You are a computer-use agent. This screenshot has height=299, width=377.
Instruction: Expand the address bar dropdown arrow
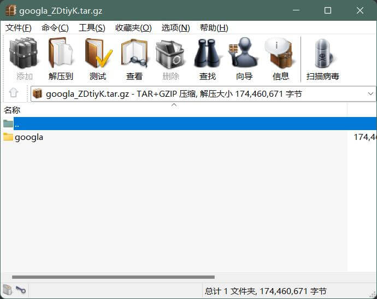pos(370,93)
